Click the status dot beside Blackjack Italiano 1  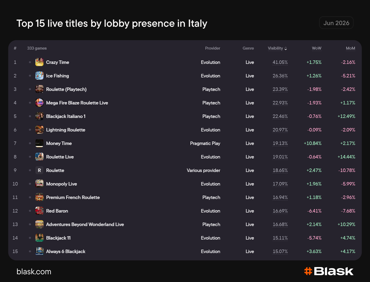tap(30, 116)
